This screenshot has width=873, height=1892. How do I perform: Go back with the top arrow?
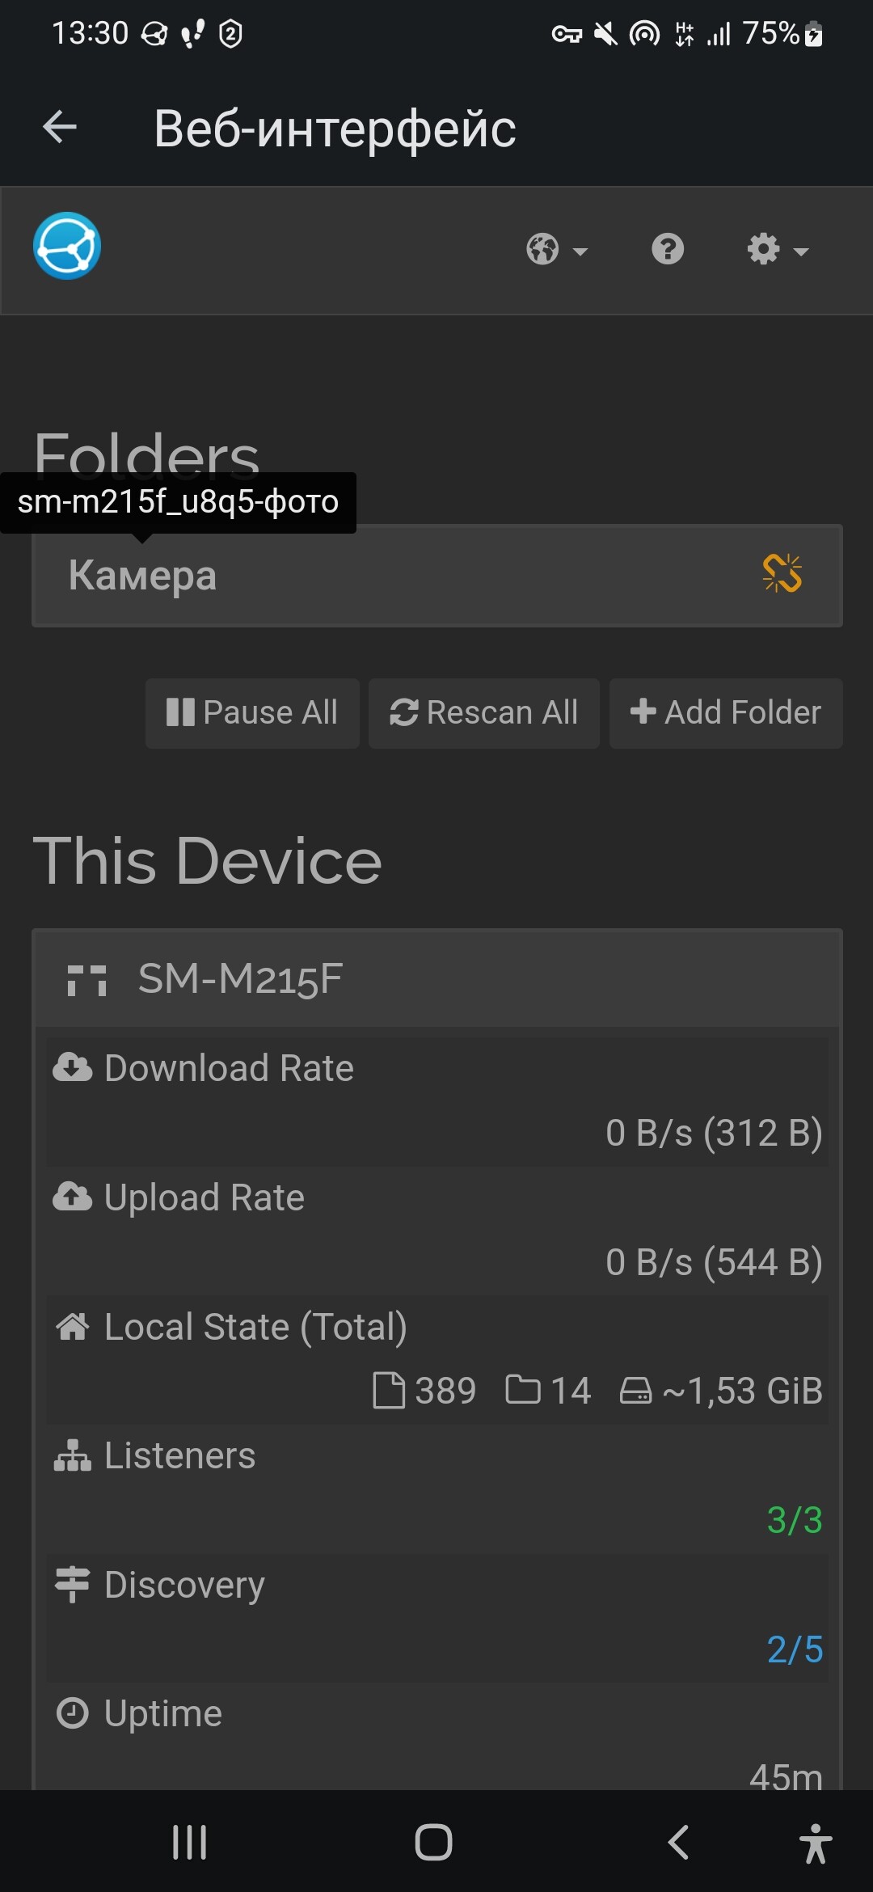coord(60,128)
